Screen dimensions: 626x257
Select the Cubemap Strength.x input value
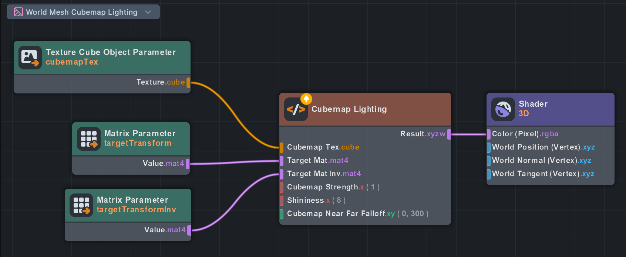point(373,187)
